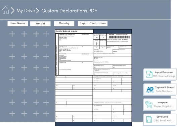
Task: Open Capture & Extract card text
Action: (x=165, y=89)
